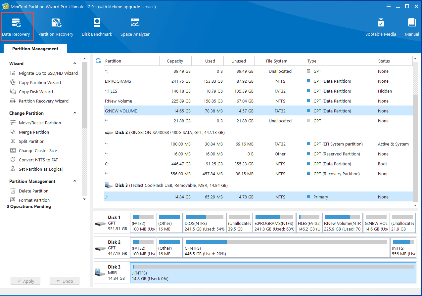
Task: Click the Disk 3 USB icon in disk map
Action: pos(100,273)
